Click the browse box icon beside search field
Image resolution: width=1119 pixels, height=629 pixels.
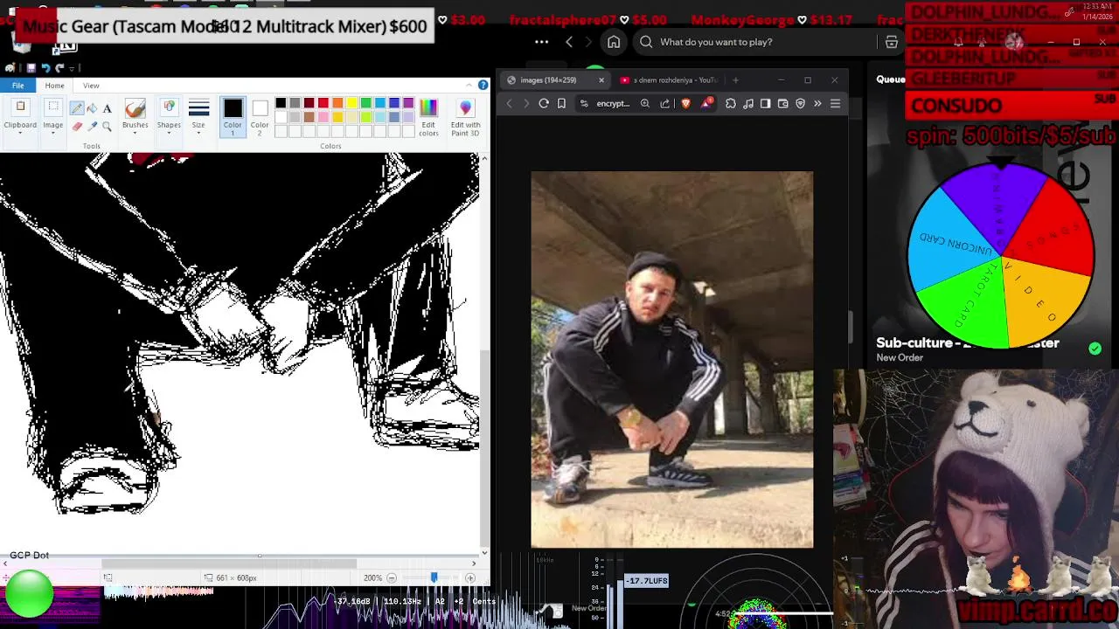click(891, 42)
